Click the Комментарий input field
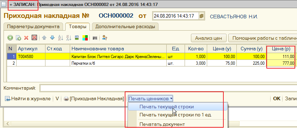The image size is (297, 128). coord(168,88)
